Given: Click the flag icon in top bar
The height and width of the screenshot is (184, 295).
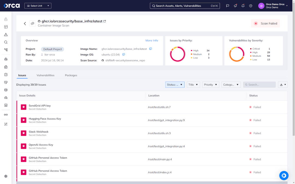Looking at the screenshot, I should pyautogui.click(x=228, y=6).
